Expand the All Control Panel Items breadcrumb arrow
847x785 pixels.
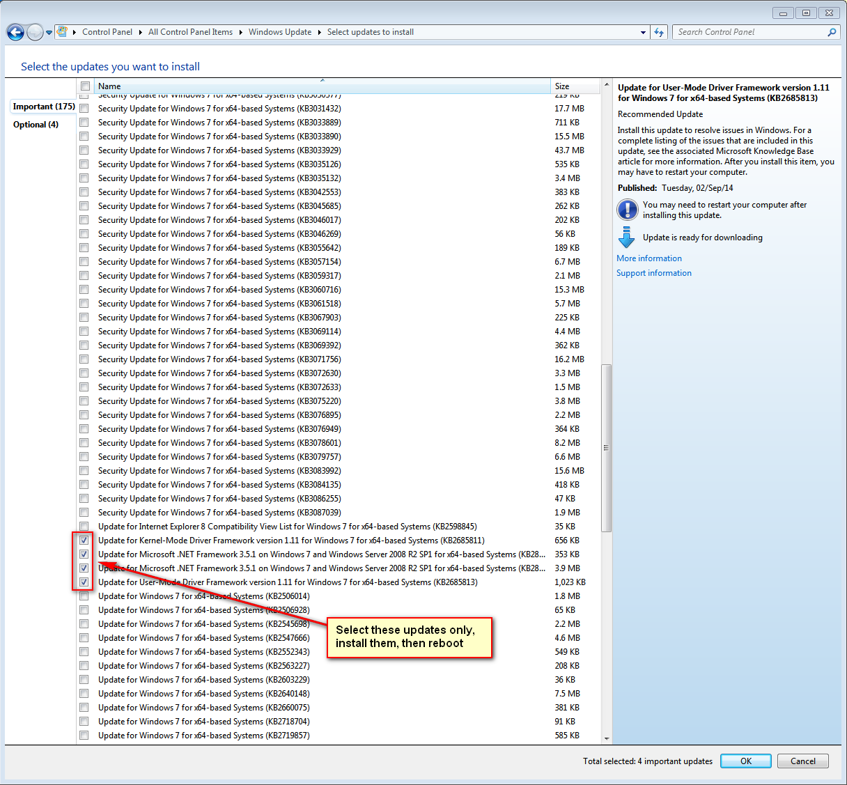coord(241,32)
